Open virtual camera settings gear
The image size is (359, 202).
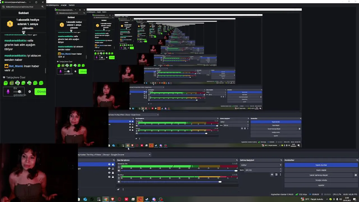(x=356, y=175)
